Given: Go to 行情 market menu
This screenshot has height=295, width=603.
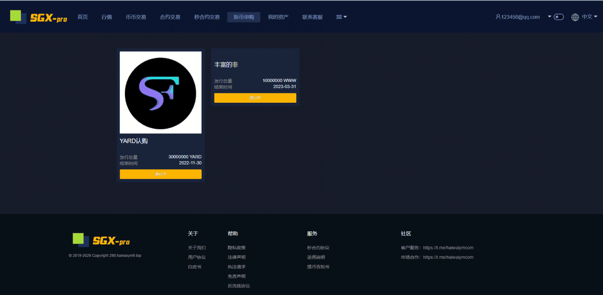Looking at the screenshot, I should coord(107,17).
